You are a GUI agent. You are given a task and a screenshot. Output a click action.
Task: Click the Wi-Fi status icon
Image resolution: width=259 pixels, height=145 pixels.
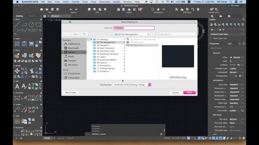coord(168,2)
